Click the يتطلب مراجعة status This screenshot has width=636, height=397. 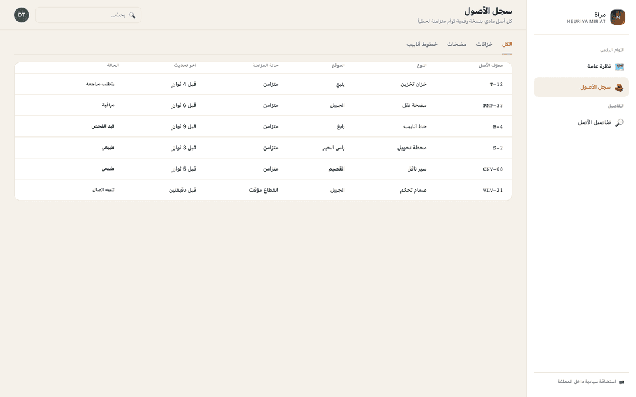click(x=100, y=84)
